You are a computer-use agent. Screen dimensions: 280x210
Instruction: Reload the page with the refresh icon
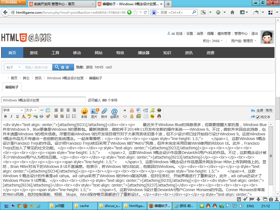(x=145, y=12)
